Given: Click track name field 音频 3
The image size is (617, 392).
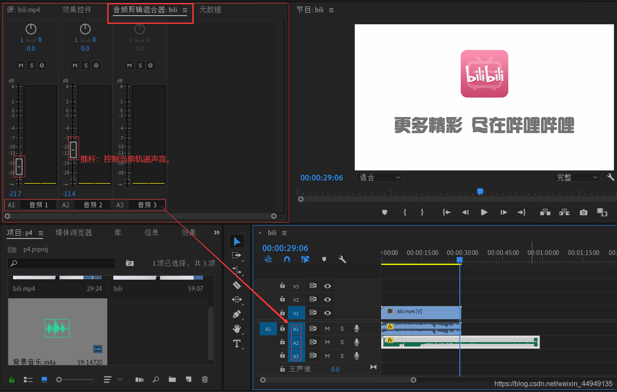Looking at the screenshot, I should coord(147,205).
